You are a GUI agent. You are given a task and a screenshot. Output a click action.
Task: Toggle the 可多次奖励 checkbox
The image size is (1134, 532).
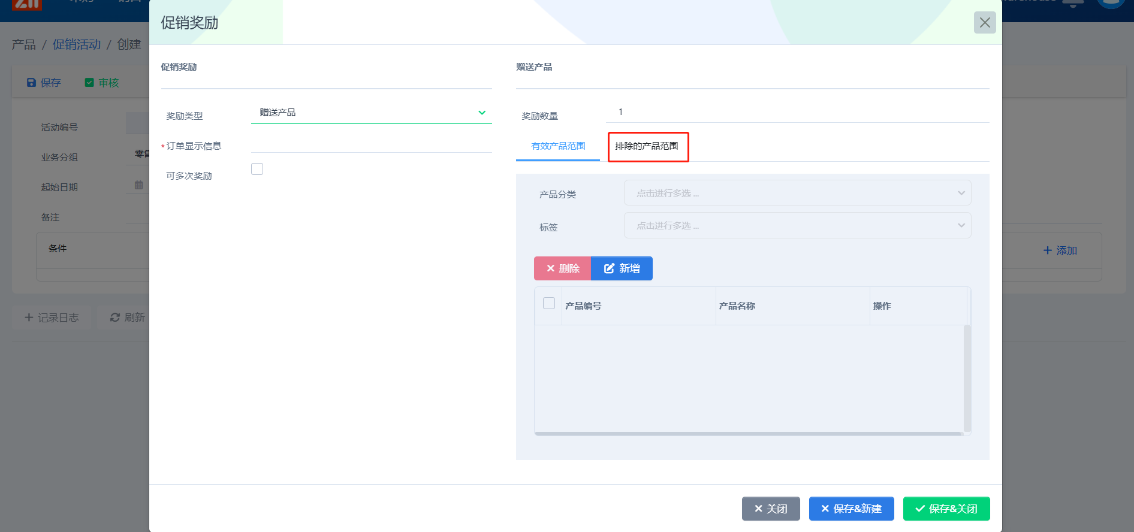pyautogui.click(x=257, y=169)
